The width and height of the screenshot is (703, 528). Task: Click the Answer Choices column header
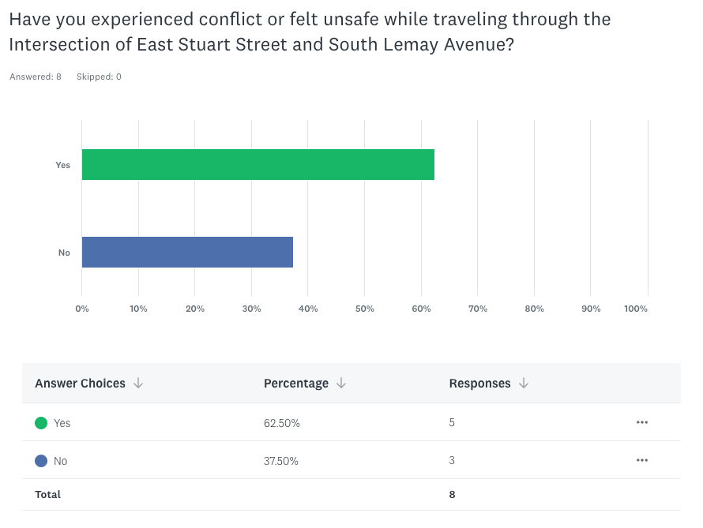80,384
